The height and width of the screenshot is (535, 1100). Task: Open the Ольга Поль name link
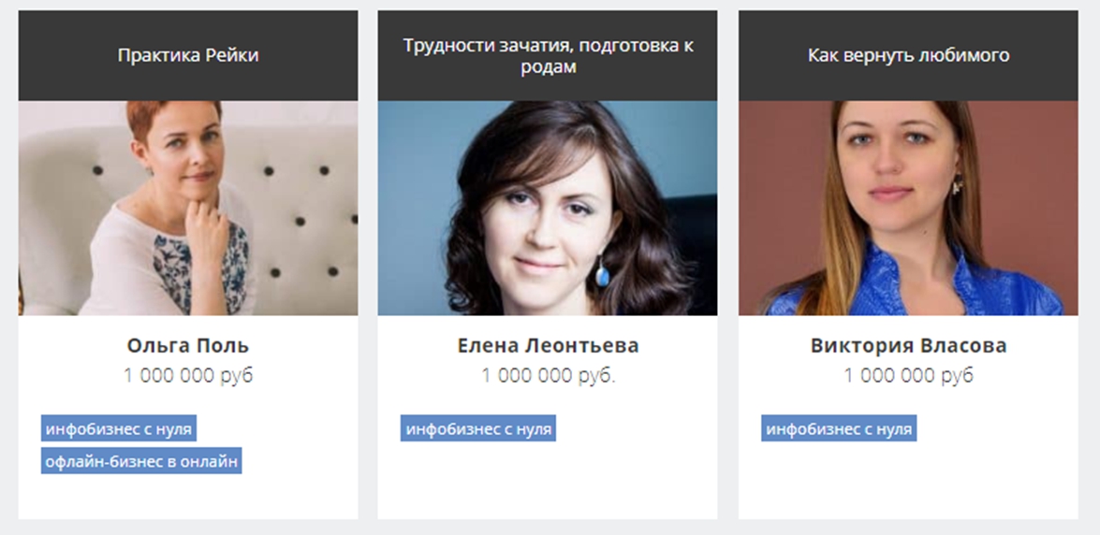[x=188, y=346]
